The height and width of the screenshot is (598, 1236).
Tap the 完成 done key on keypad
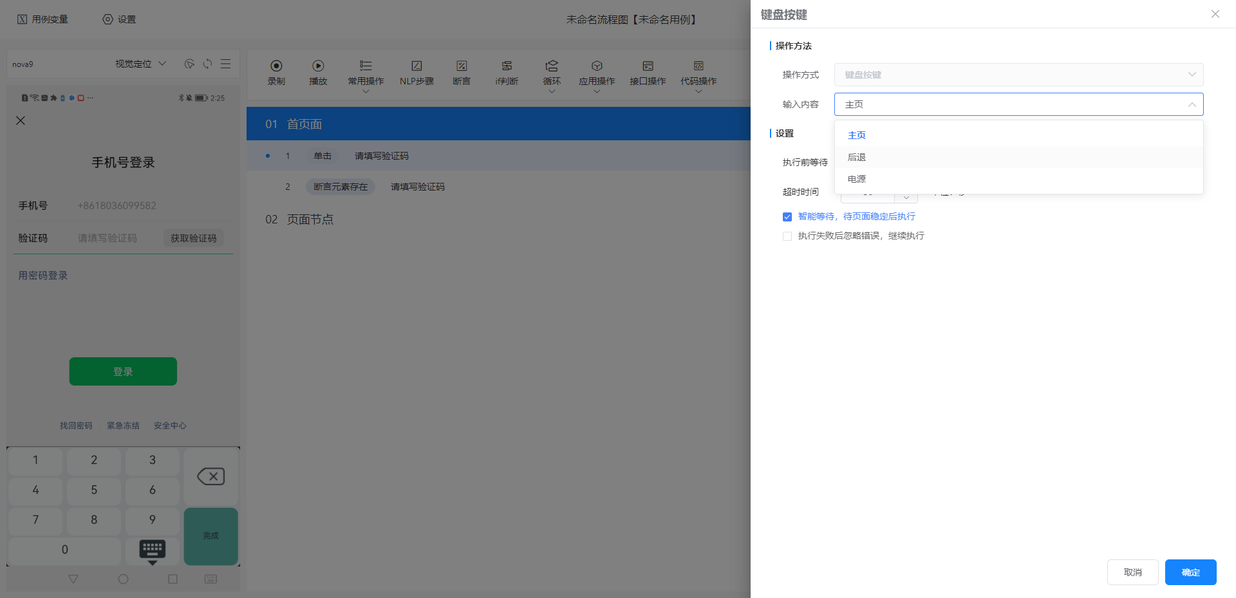(x=211, y=536)
